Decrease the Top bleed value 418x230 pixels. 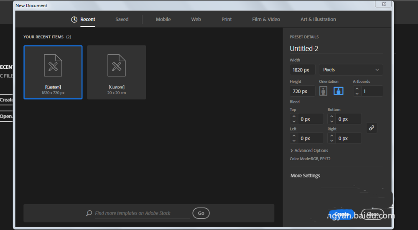point(294,121)
